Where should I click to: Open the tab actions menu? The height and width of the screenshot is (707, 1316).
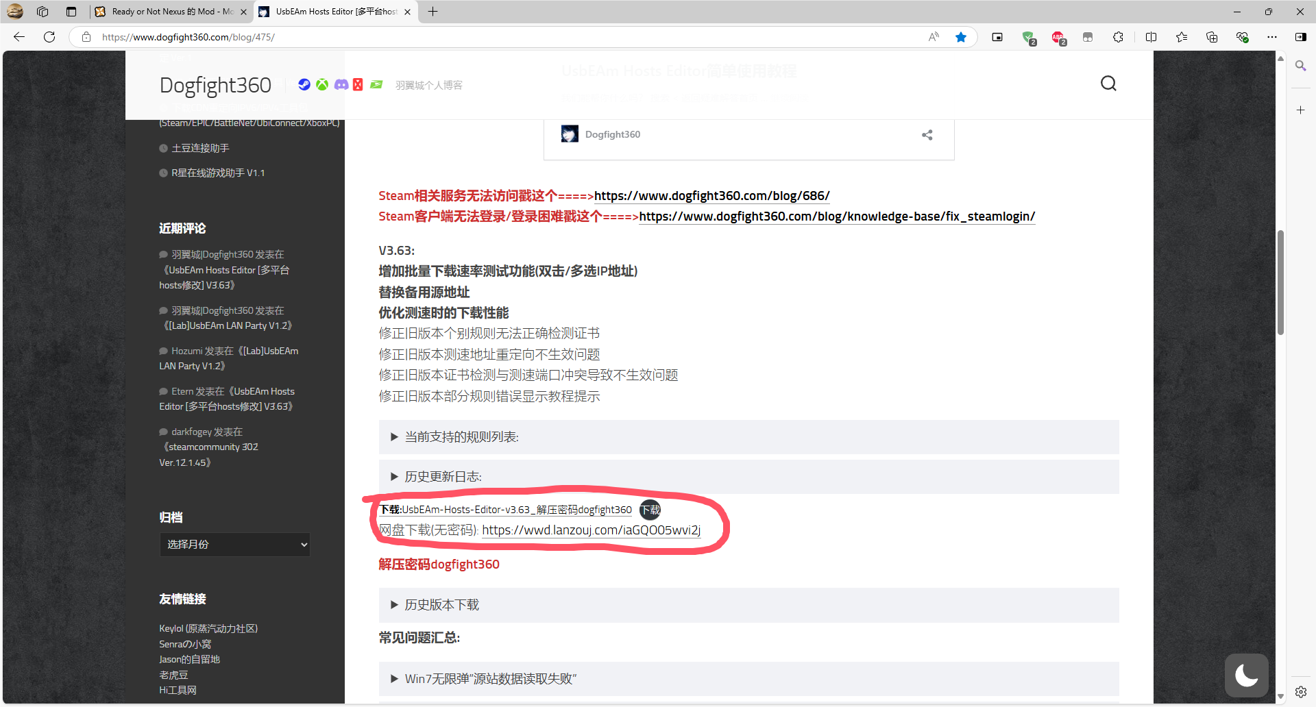point(71,12)
